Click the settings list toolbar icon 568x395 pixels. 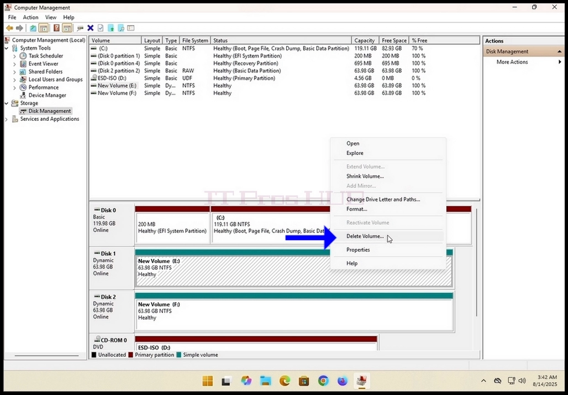tap(131, 28)
